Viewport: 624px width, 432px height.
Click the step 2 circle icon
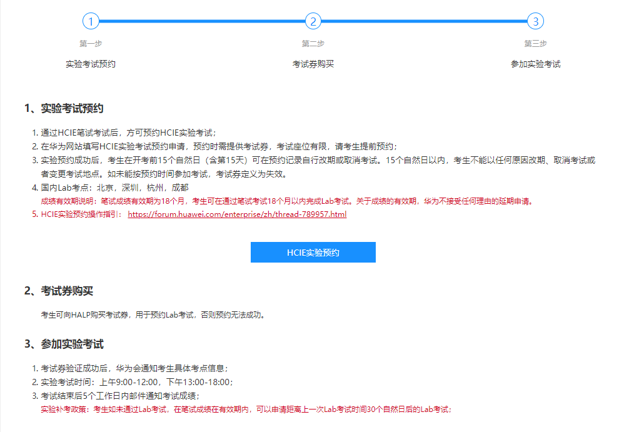coord(313,21)
